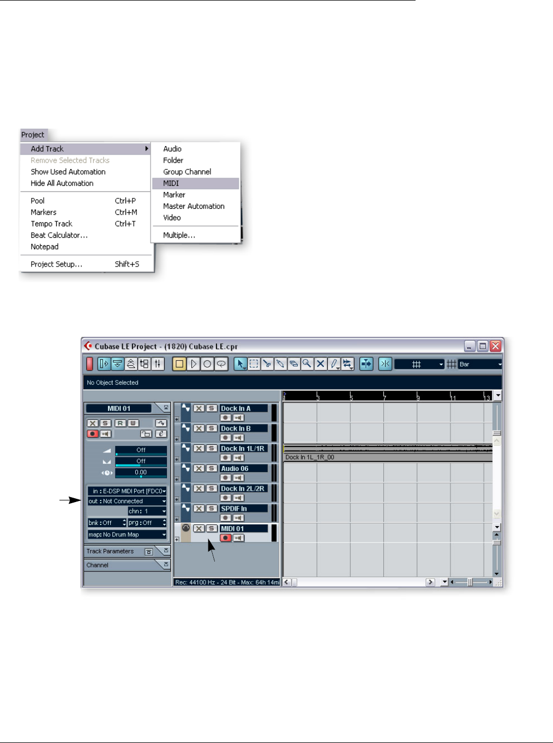The height and width of the screenshot is (743, 553).
Task: Record-enable Dock In 1L/1R track
Action: (225, 458)
